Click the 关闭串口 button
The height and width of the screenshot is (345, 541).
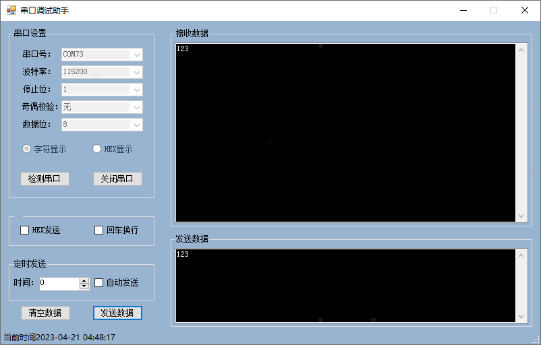[x=117, y=179]
